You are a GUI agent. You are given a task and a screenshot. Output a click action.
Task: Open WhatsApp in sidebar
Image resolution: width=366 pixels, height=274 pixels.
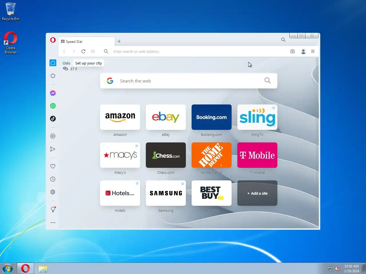pyautogui.click(x=53, y=106)
